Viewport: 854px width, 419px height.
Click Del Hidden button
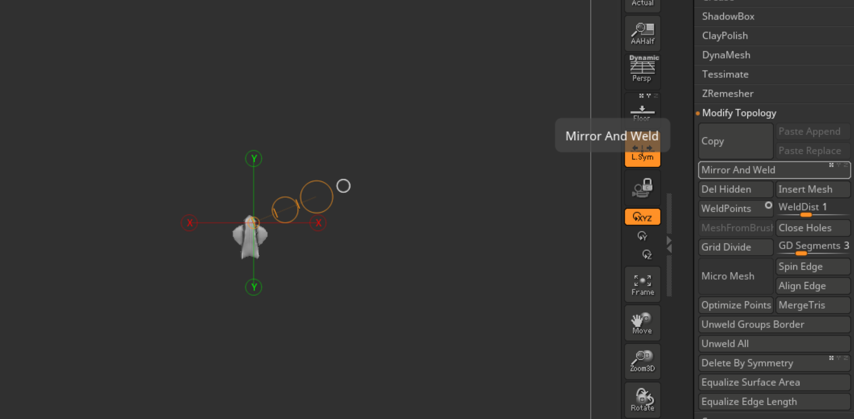(x=735, y=189)
